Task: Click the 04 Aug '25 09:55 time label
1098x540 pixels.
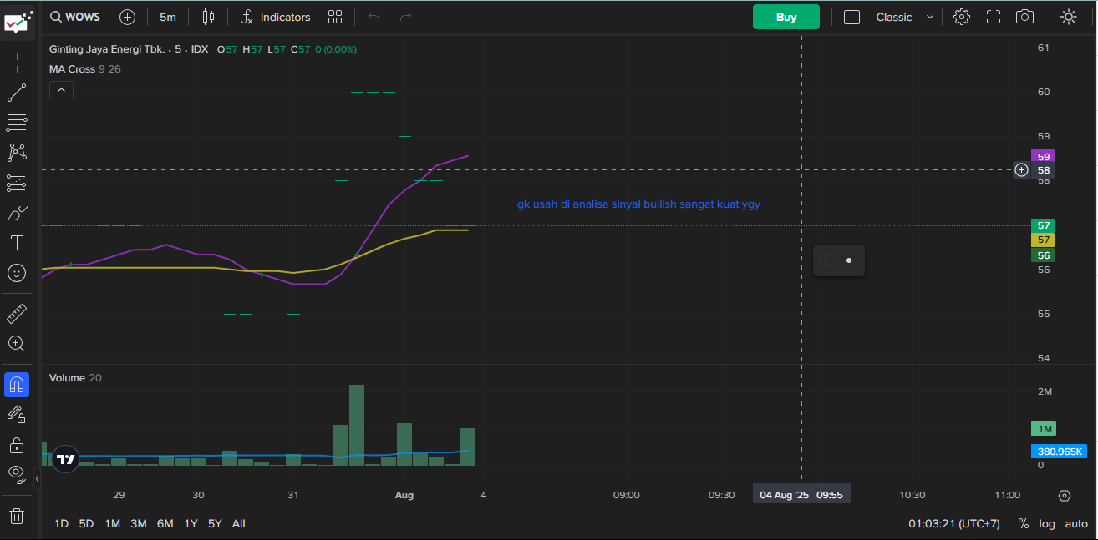Action: (801, 495)
